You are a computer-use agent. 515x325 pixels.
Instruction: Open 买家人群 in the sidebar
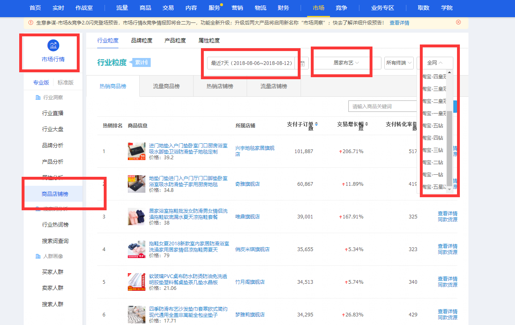pyautogui.click(x=53, y=272)
